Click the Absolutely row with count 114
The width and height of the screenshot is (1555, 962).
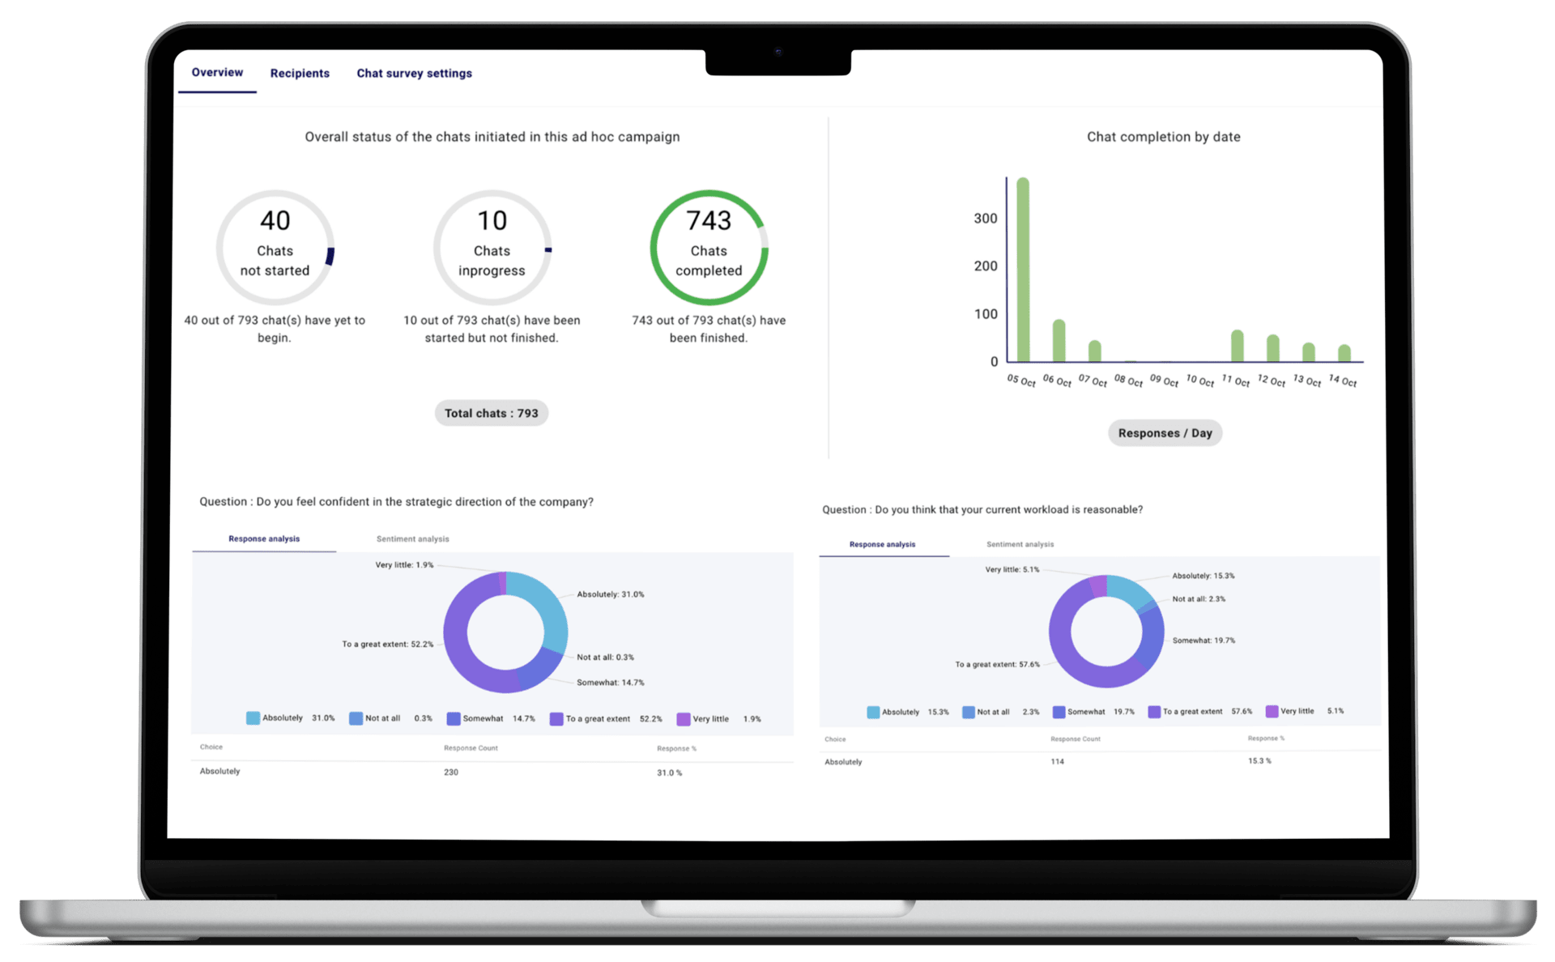click(x=1099, y=762)
